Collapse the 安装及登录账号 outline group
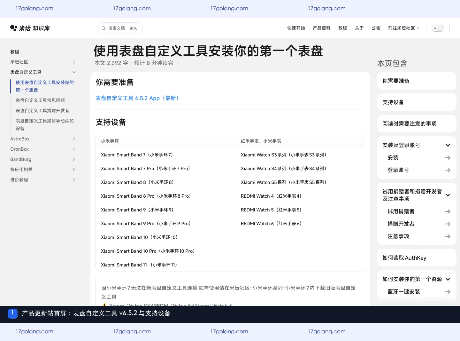This screenshot has height=341, width=460. [448, 145]
